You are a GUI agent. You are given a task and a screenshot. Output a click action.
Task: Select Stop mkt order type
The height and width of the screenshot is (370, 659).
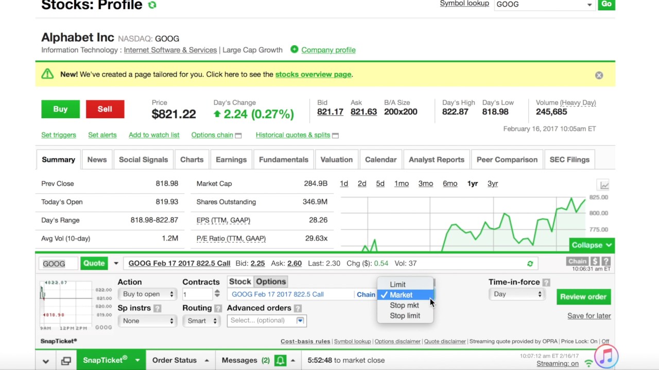pyautogui.click(x=405, y=305)
